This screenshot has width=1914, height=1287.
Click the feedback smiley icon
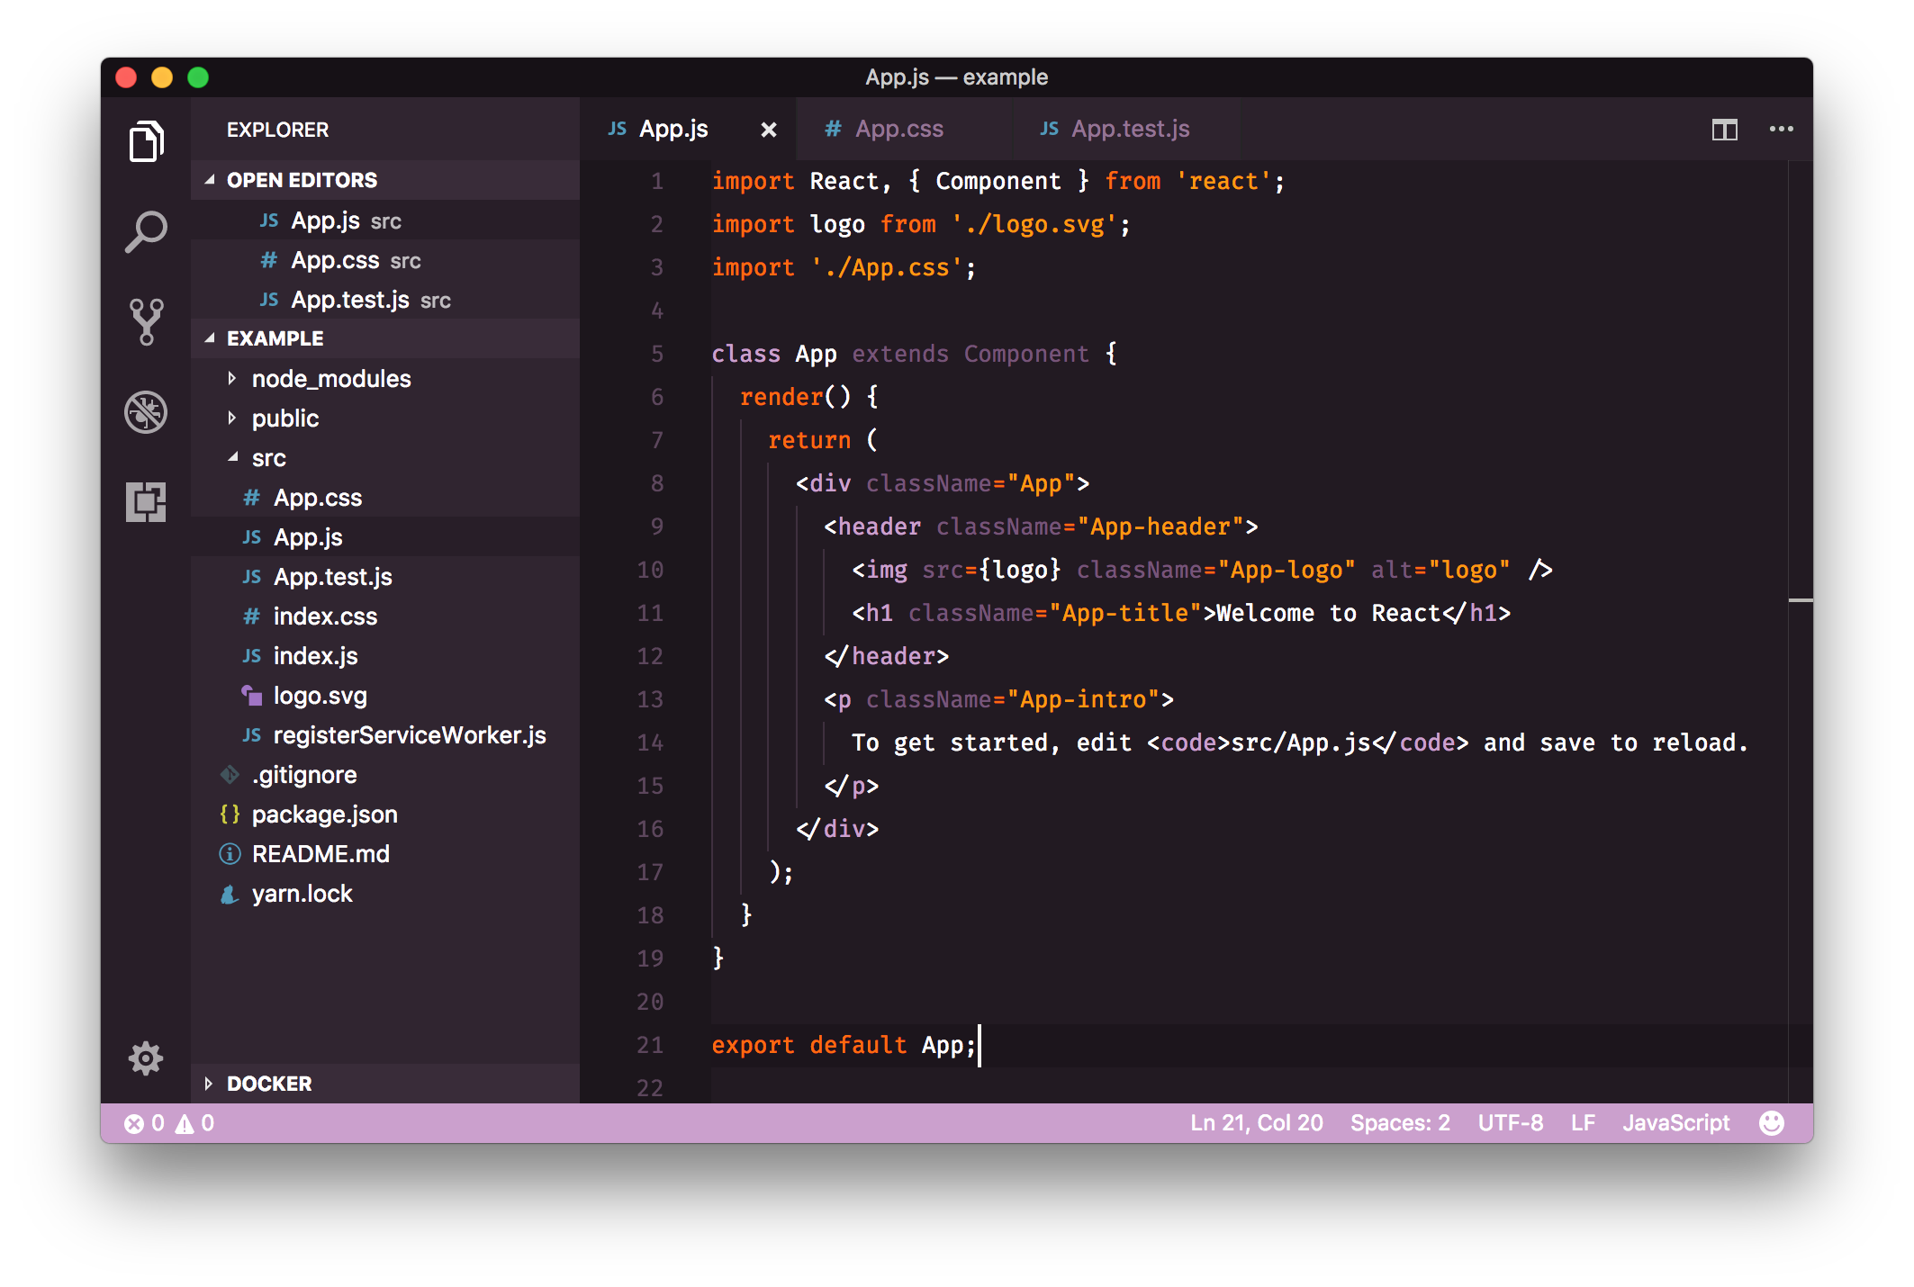pyautogui.click(x=1771, y=1122)
